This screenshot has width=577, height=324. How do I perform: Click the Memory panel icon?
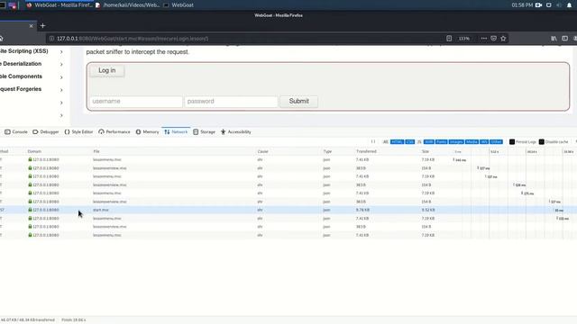pos(138,132)
